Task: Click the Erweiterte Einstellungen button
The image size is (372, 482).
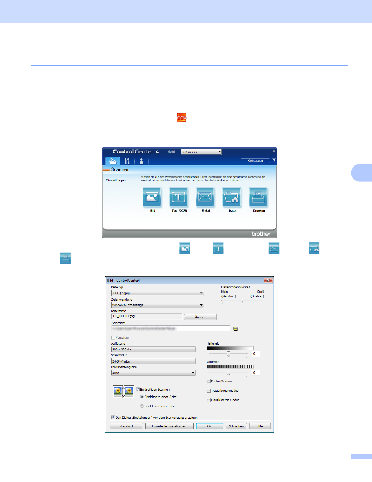Action: pos(169,426)
